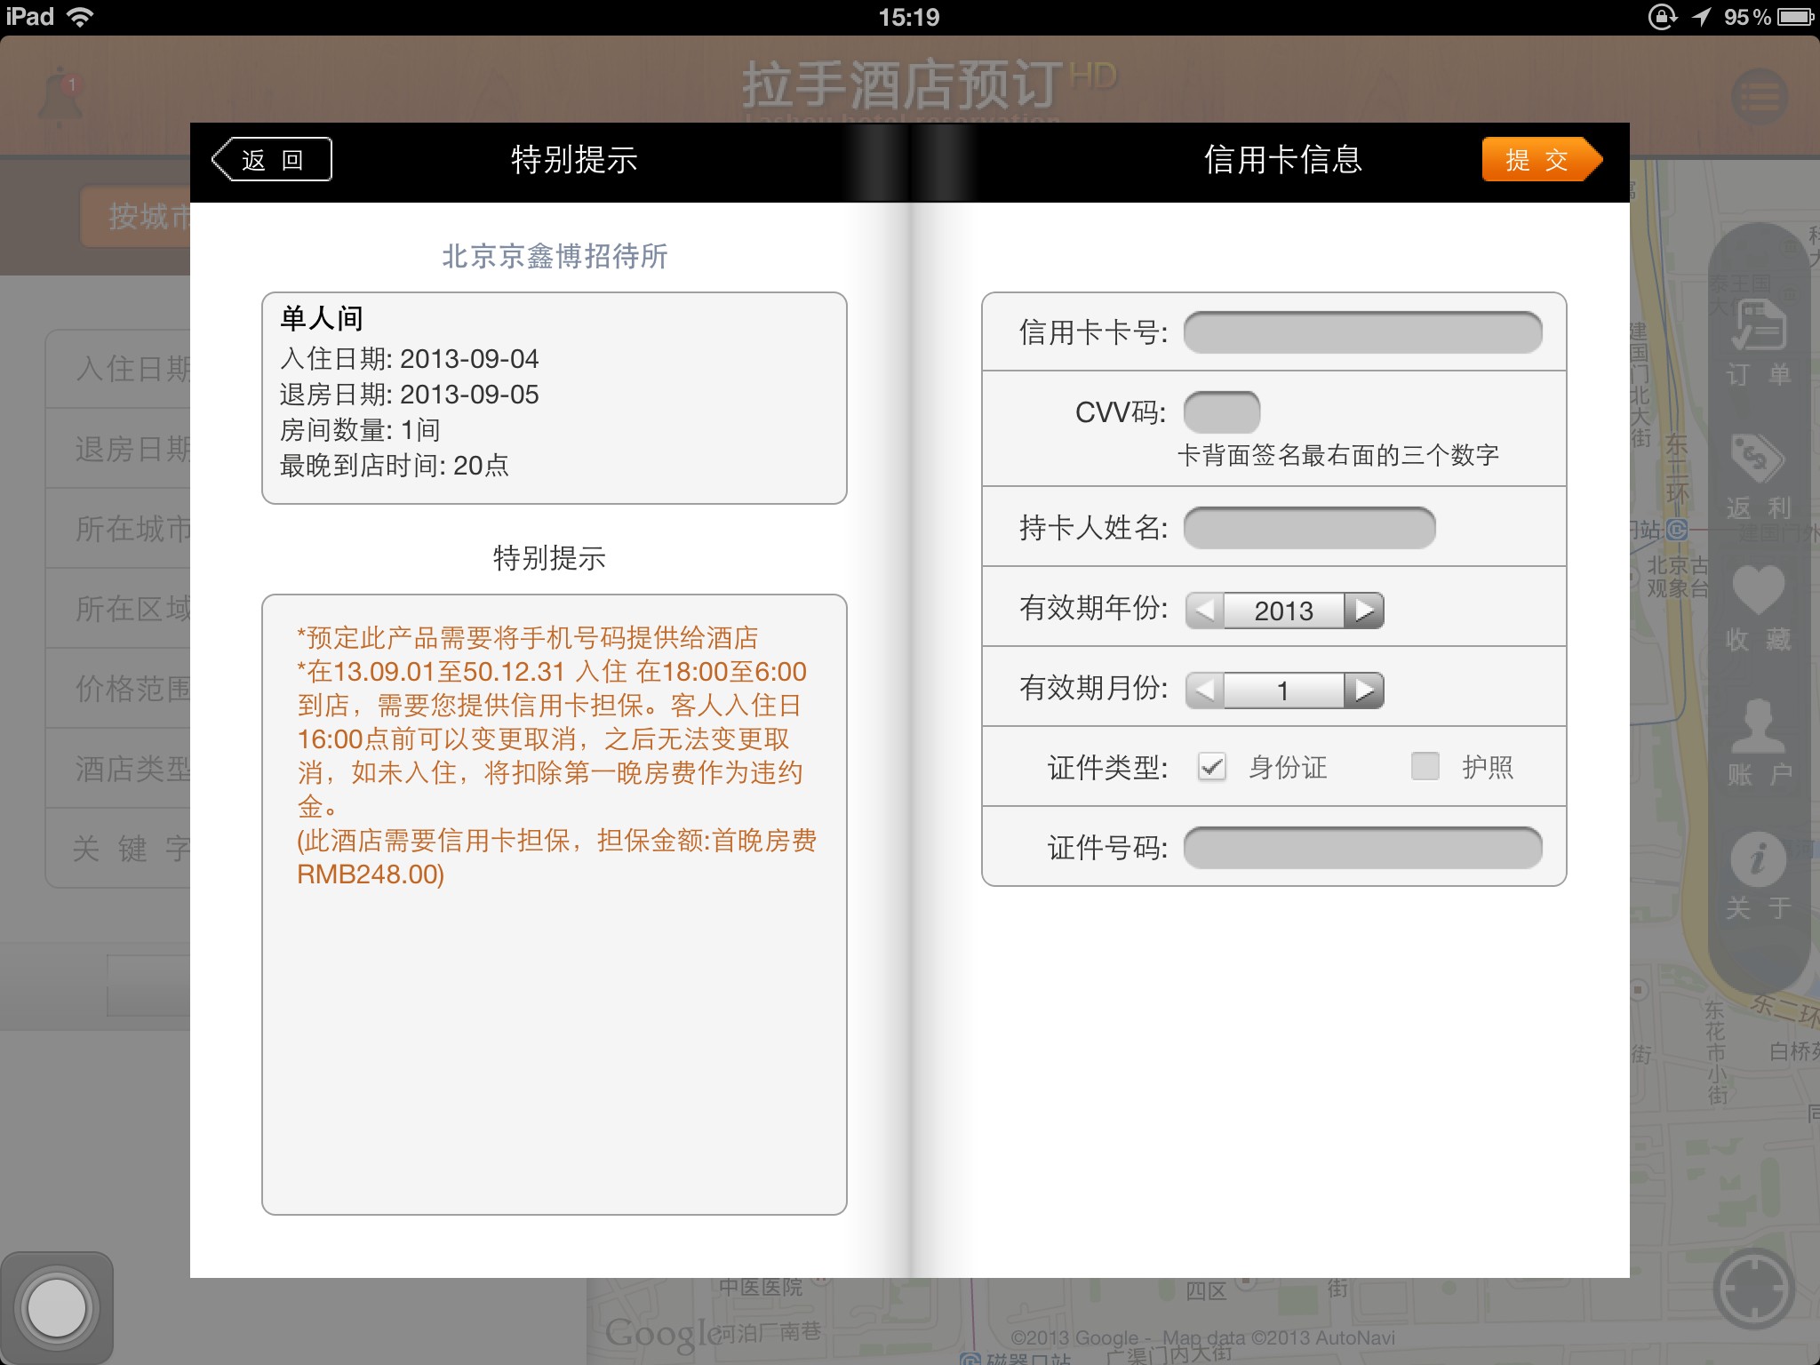Increase the expiry month with right arrow
Screen dimensions: 1820x1365
click(1364, 690)
